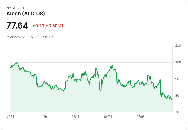
Task: Click the 100 y-axis label
Action: tap(178, 62)
